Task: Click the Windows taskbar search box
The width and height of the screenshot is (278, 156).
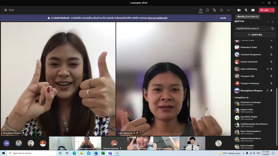Action: click(x=32, y=153)
